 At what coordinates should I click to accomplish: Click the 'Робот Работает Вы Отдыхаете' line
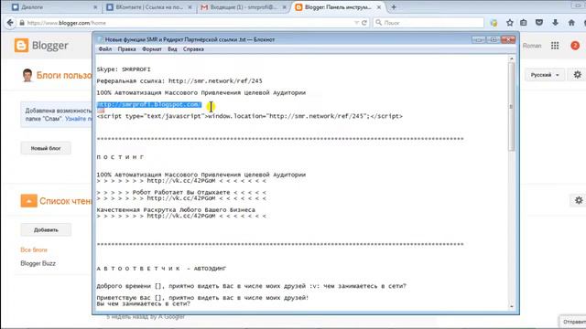(181, 193)
